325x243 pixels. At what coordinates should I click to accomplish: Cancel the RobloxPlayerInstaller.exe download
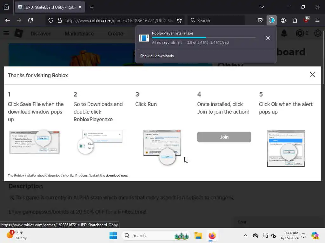point(268,38)
